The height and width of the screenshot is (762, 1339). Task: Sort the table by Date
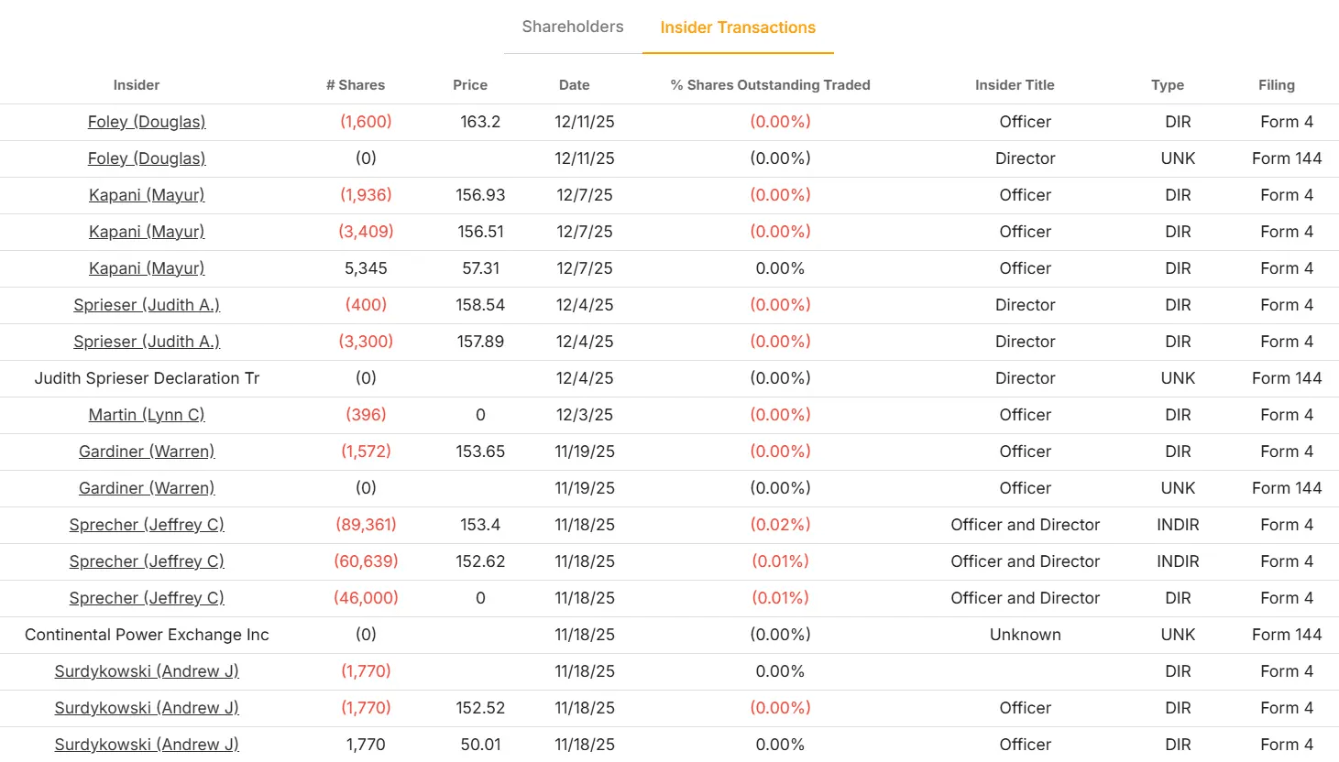tap(575, 84)
